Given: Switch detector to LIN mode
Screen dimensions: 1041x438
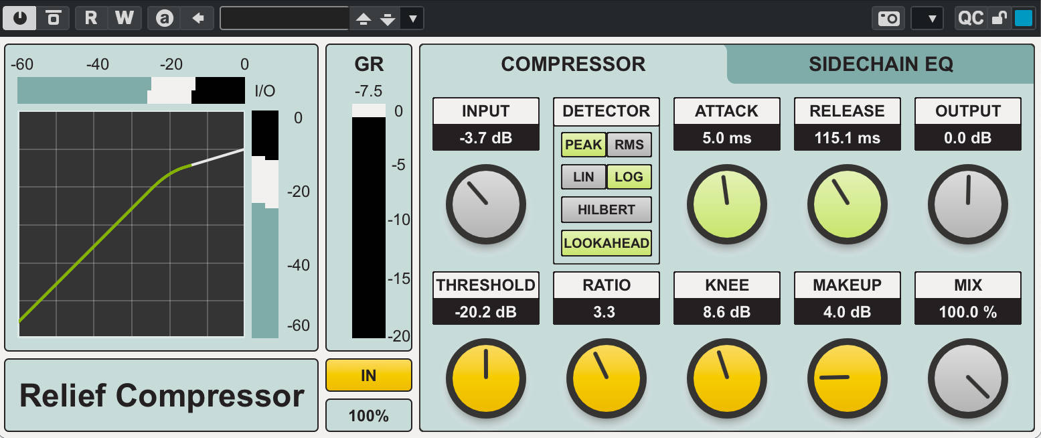Looking at the screenshot, I should coord(583,177).
